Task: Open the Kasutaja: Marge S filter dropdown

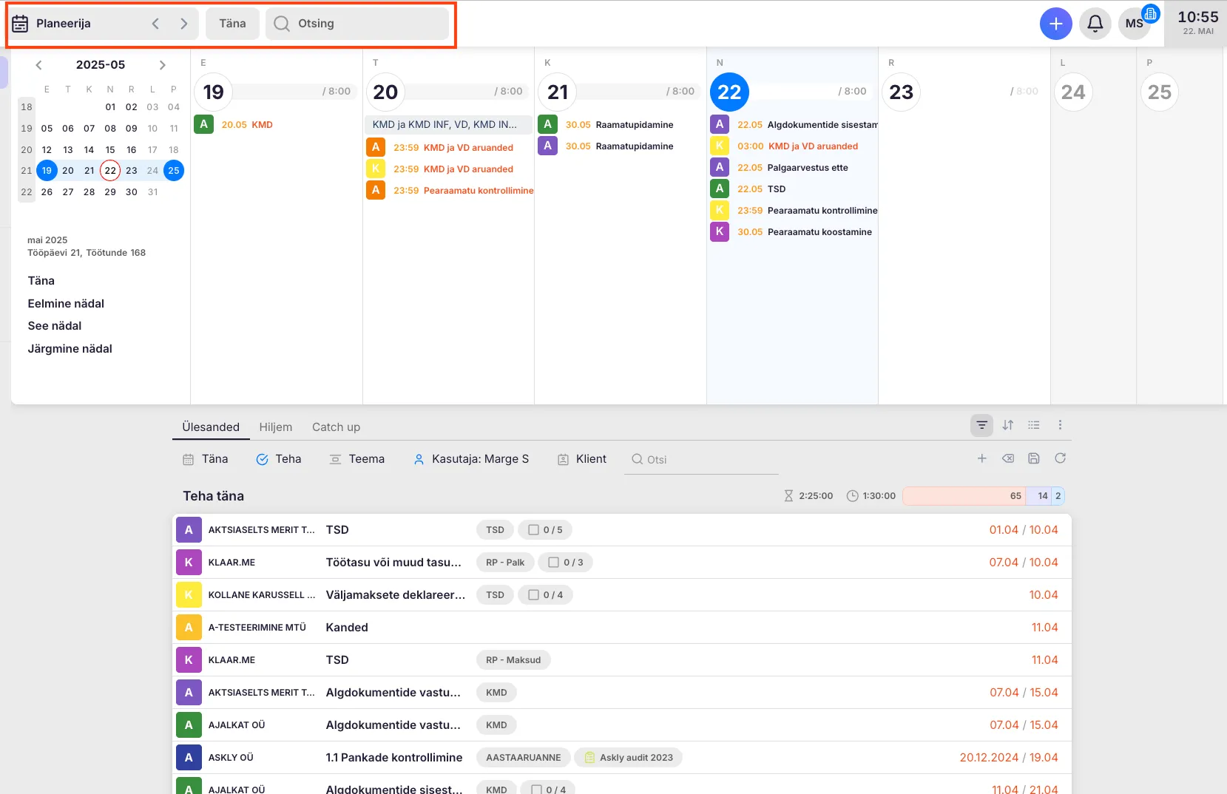Action: (471, 459)
